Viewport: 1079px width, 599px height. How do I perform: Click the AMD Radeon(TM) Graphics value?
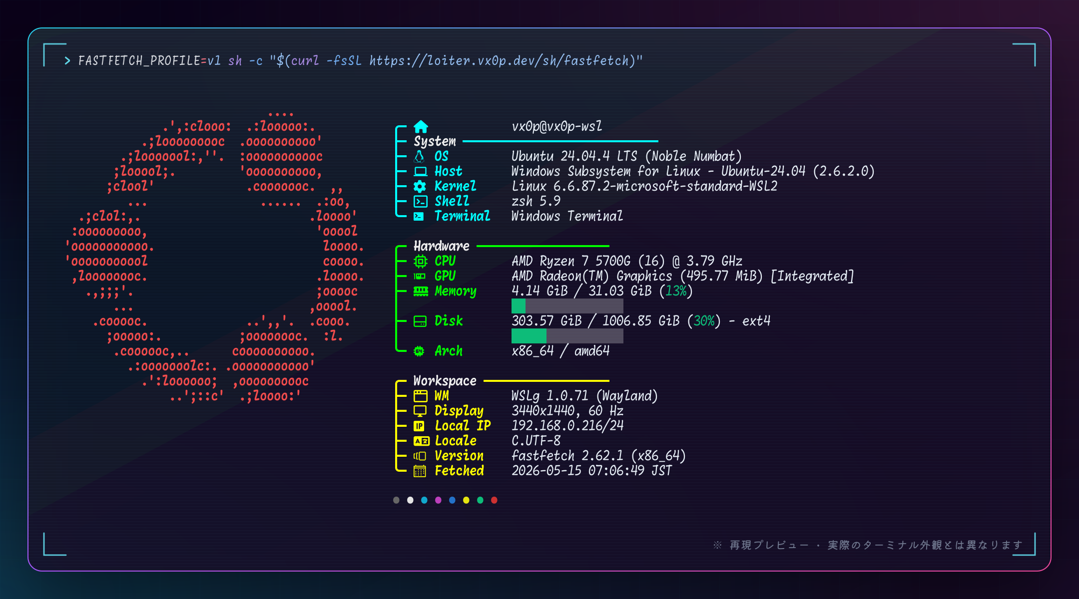pyautogui.click(x=683, y=276)
